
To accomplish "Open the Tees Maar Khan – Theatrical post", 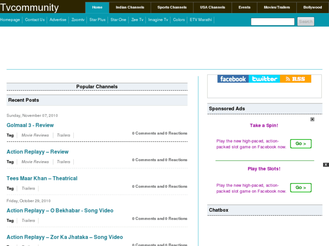I will pyautogui.click(x=42, y=178).
